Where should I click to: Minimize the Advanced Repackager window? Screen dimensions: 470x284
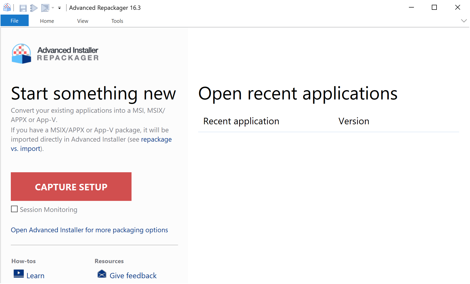(x=411, y=8)
